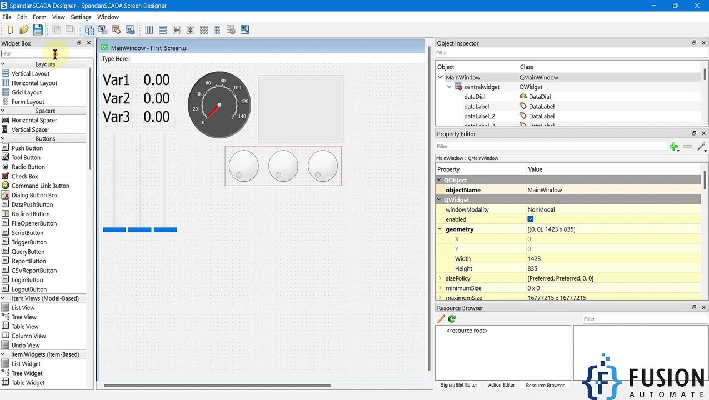This screenshot has height=400, width=709.
Task: Switch to Edit Tab Order mode
Action: [130, 30]
